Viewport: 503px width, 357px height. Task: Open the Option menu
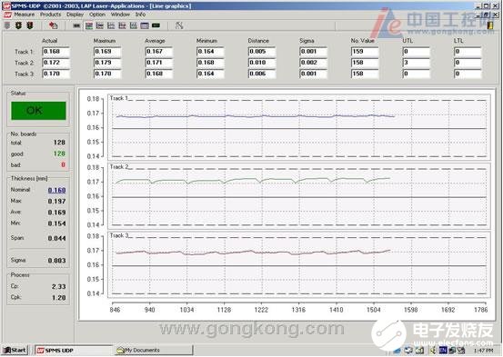[x=97, y=15]
